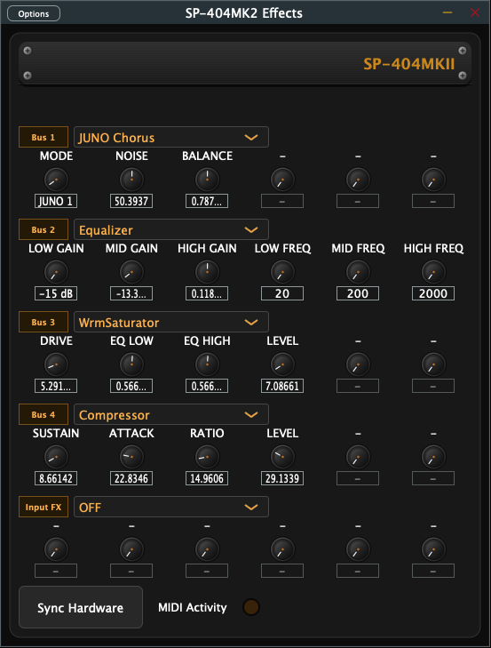Open the Input FX OFF dropdown
Image resolution: width=491 pixels, height=648 pixels.
click(x=171, y=507)
